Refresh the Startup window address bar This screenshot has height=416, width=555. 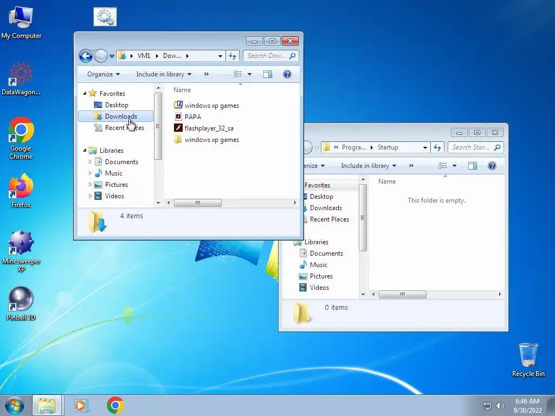437,147
